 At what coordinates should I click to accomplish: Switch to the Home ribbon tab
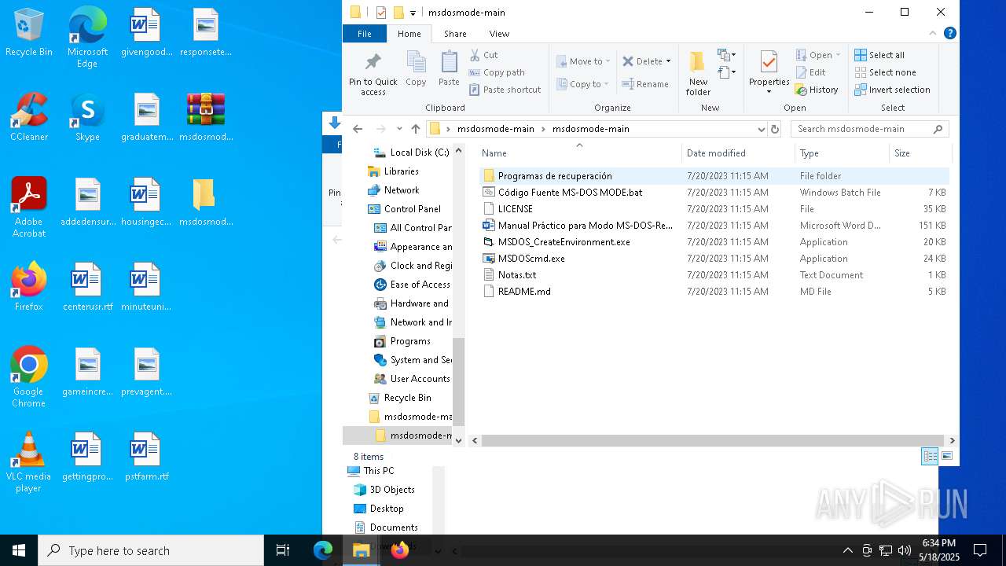[409, 34]
